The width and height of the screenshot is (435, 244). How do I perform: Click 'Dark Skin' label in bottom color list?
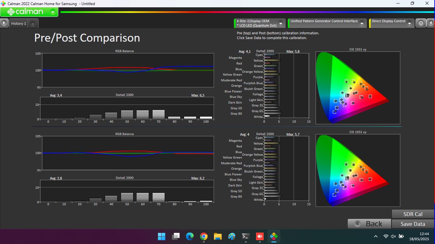pos(235,186)
